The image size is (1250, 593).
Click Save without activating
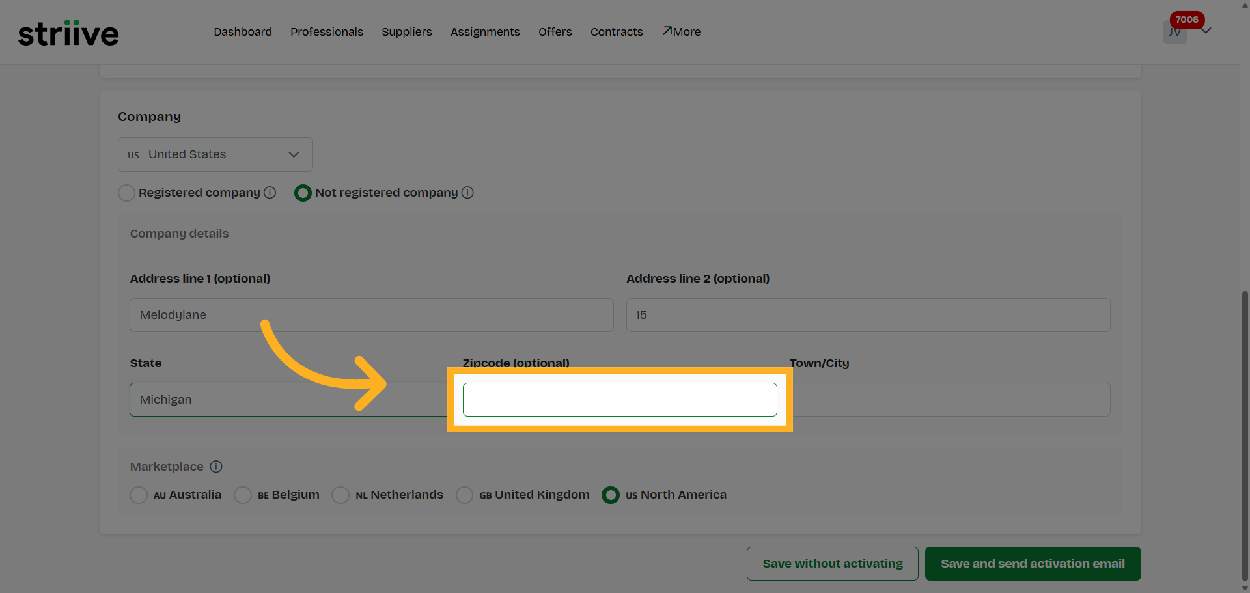[832, 563]
